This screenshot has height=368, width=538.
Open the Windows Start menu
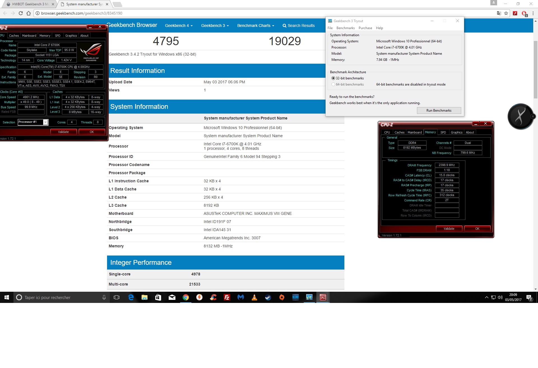tap(7, 297)
